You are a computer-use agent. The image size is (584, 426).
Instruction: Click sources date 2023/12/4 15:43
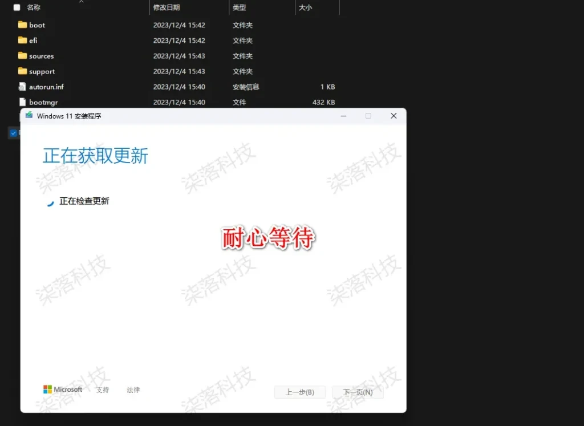[179, 56]
